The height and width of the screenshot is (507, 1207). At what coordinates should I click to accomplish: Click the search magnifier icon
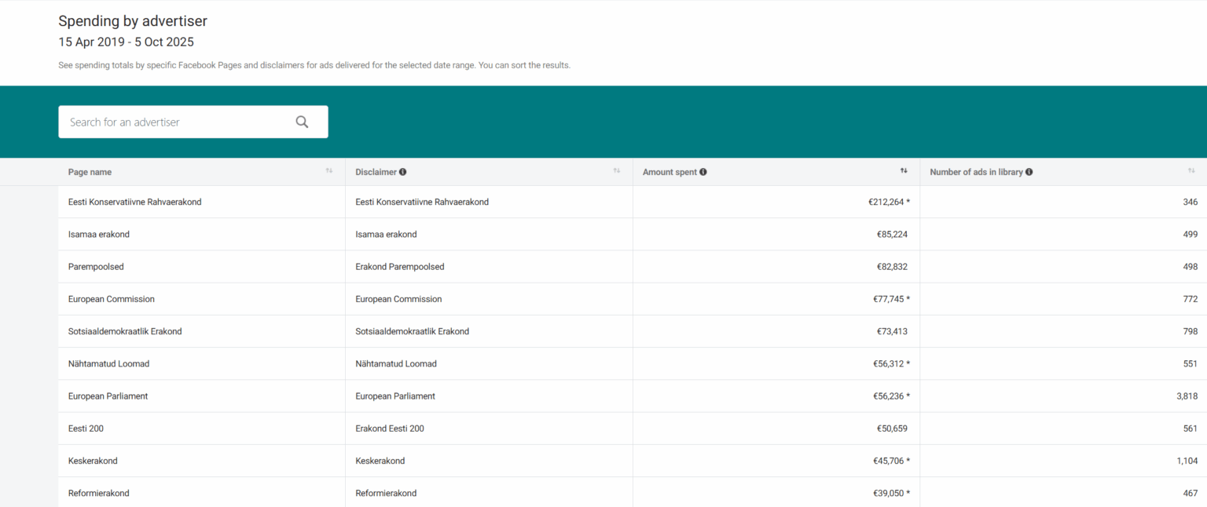click(x=302, y=122)
